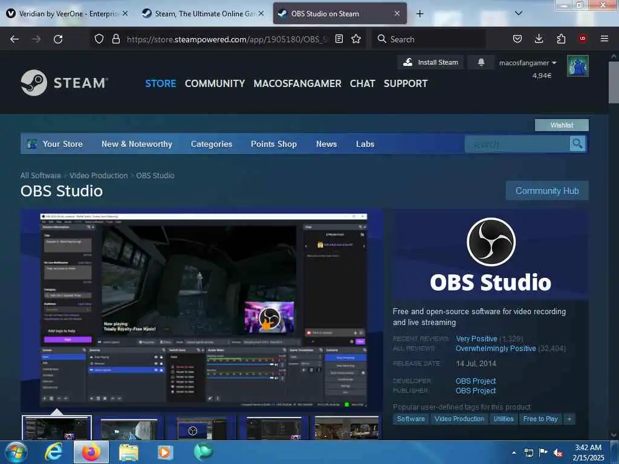Click the uBlock Origin toolbar icon

pos(583,39)
